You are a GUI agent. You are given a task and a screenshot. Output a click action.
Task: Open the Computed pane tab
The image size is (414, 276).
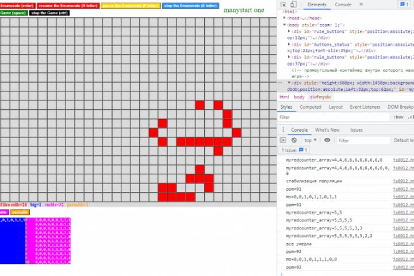(310, 107)
